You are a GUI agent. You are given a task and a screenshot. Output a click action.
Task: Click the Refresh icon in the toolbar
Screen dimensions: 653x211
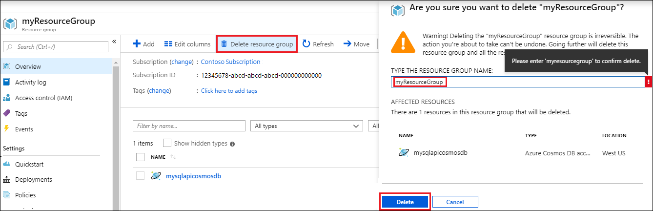click(x=306, y=44)
